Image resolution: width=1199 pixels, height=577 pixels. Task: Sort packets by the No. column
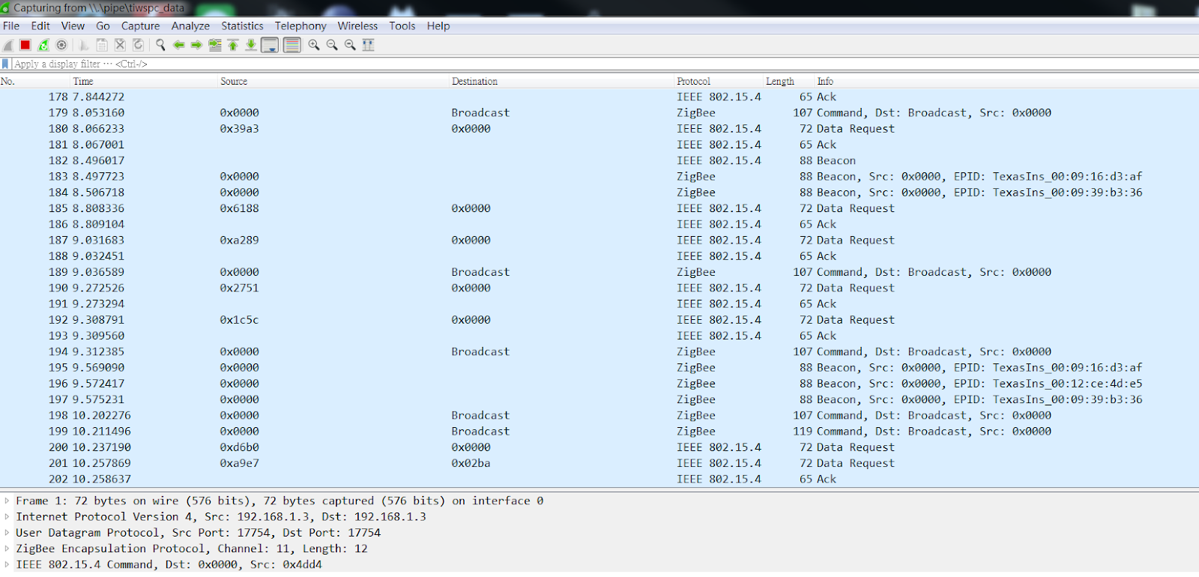click(x=35, y=82)
